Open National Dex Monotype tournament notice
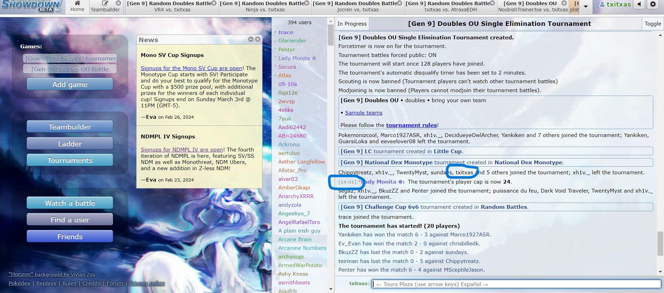 [x=496, y=162]
